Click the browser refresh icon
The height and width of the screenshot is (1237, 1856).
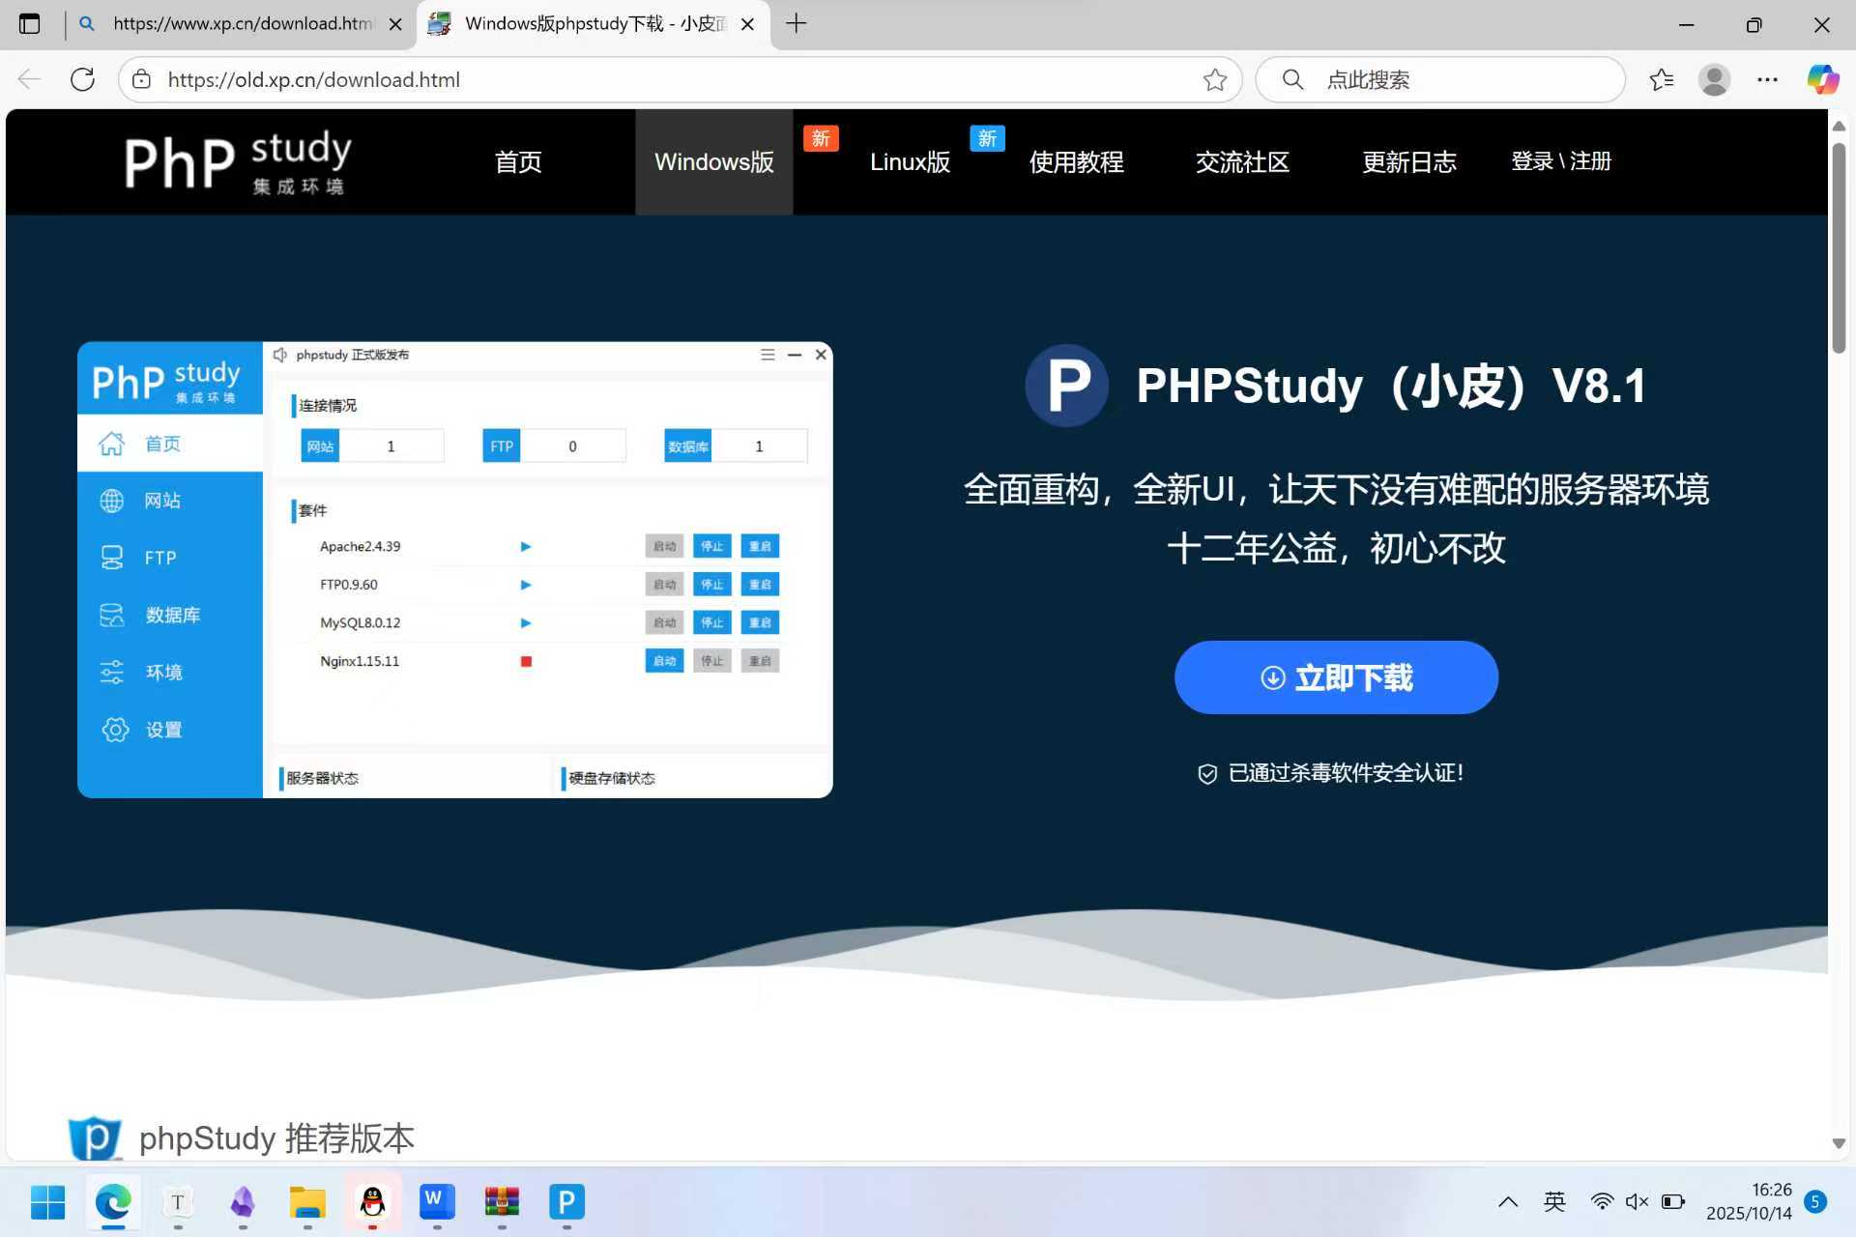tap(83, 79)
